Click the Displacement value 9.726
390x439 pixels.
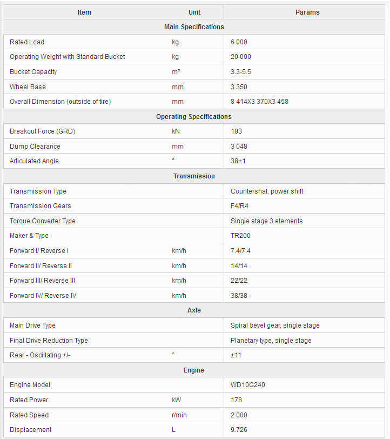[x=239, y=430]
